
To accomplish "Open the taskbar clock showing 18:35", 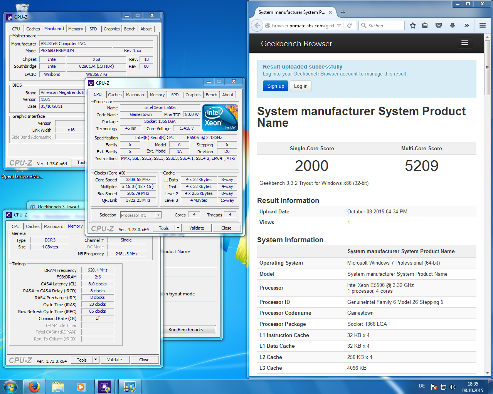I will click(x=473, y=387).
